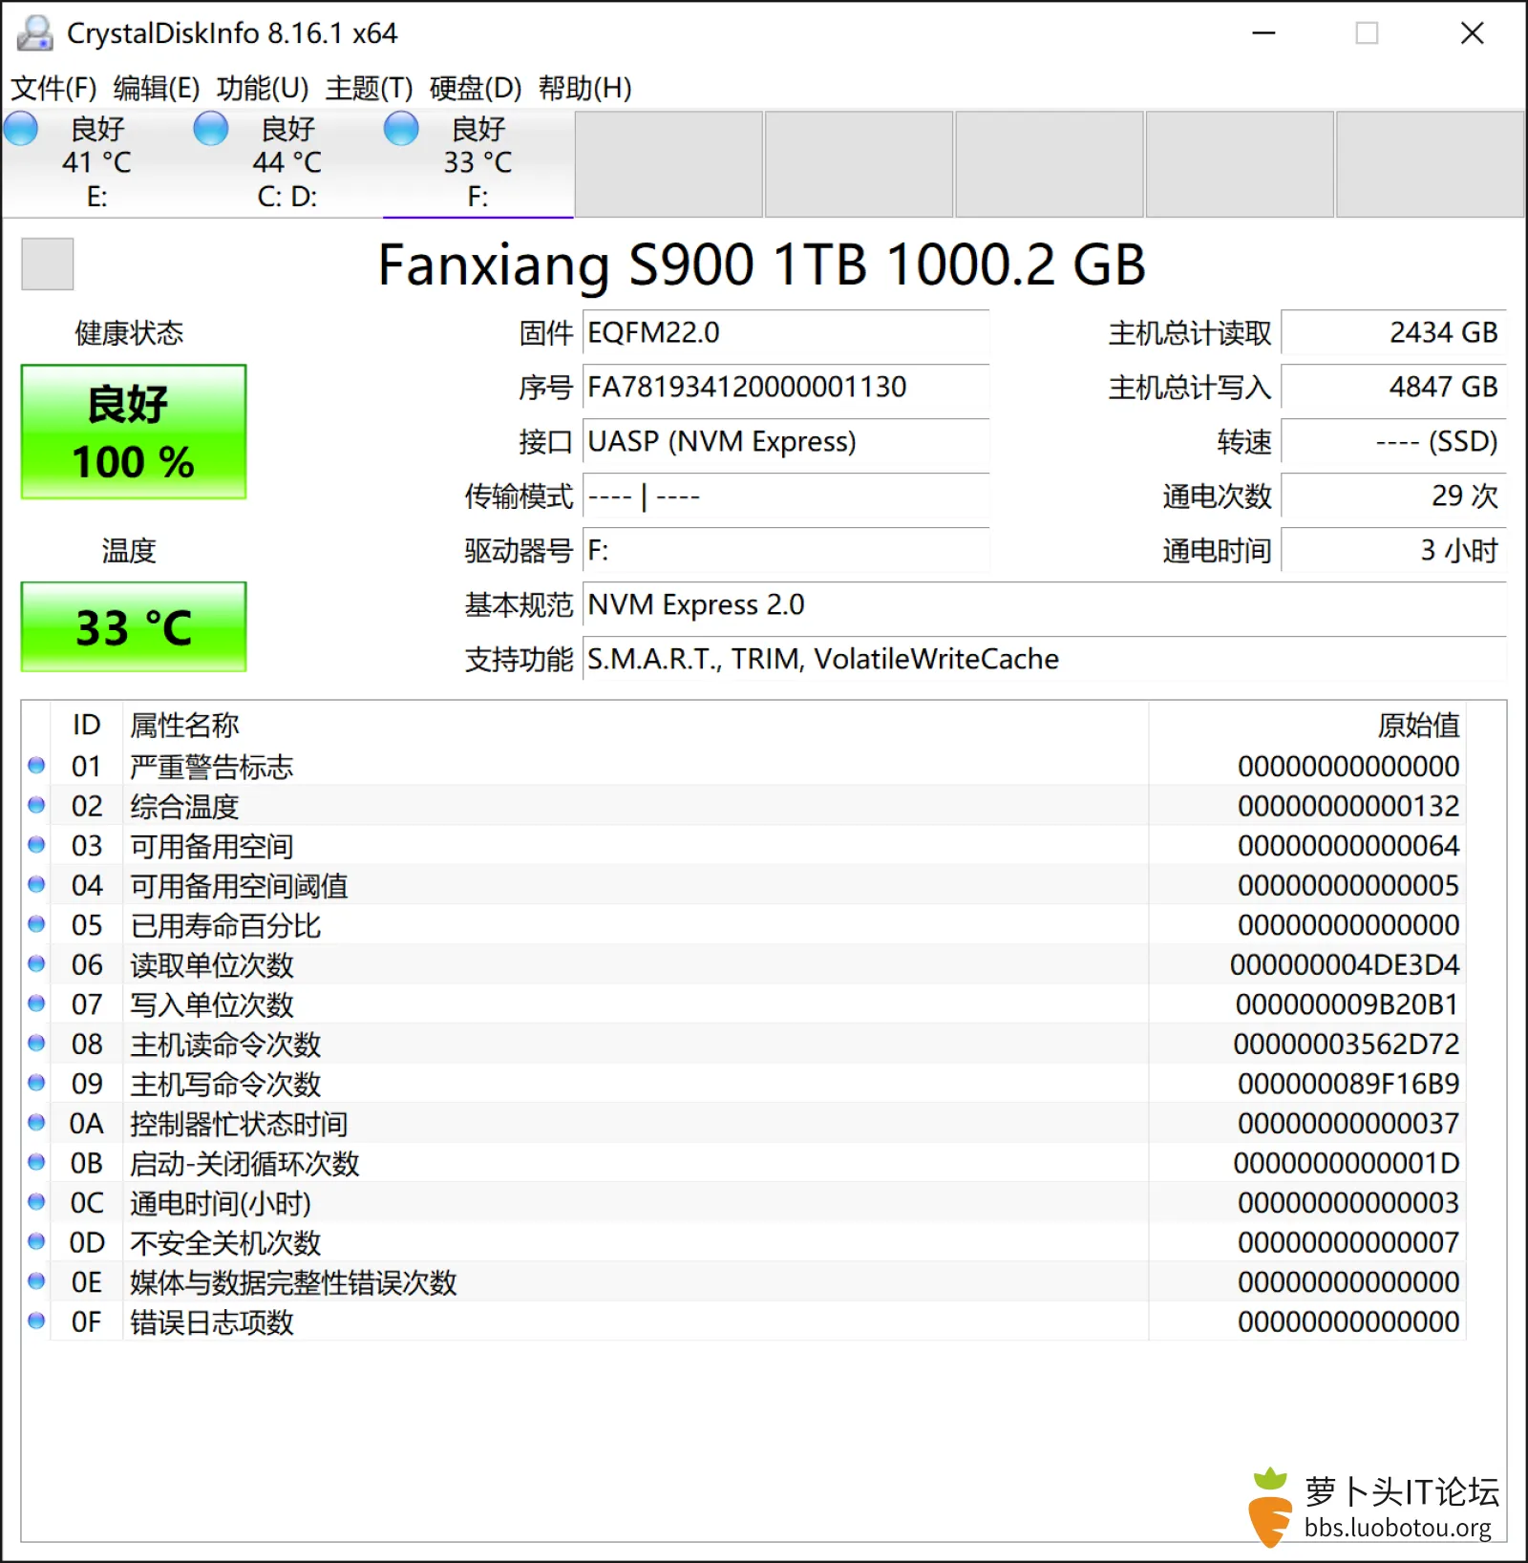1528x1563 pixels.
Task: Click the 原始值 column header
Action: click(x=1306, y=726)
